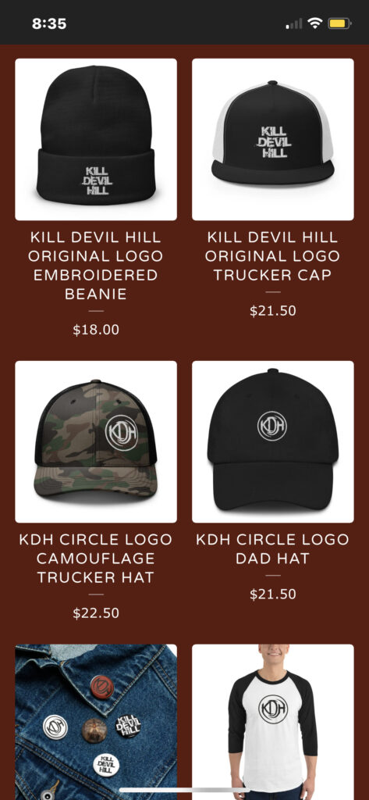Tap the Kill Devil Hill Original Logo Trucker Cap title

point(273,256)
